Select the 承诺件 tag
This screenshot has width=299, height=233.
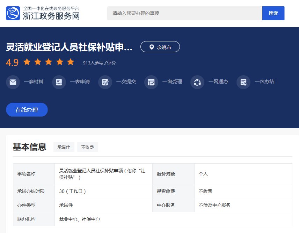(x=64, y=147)
